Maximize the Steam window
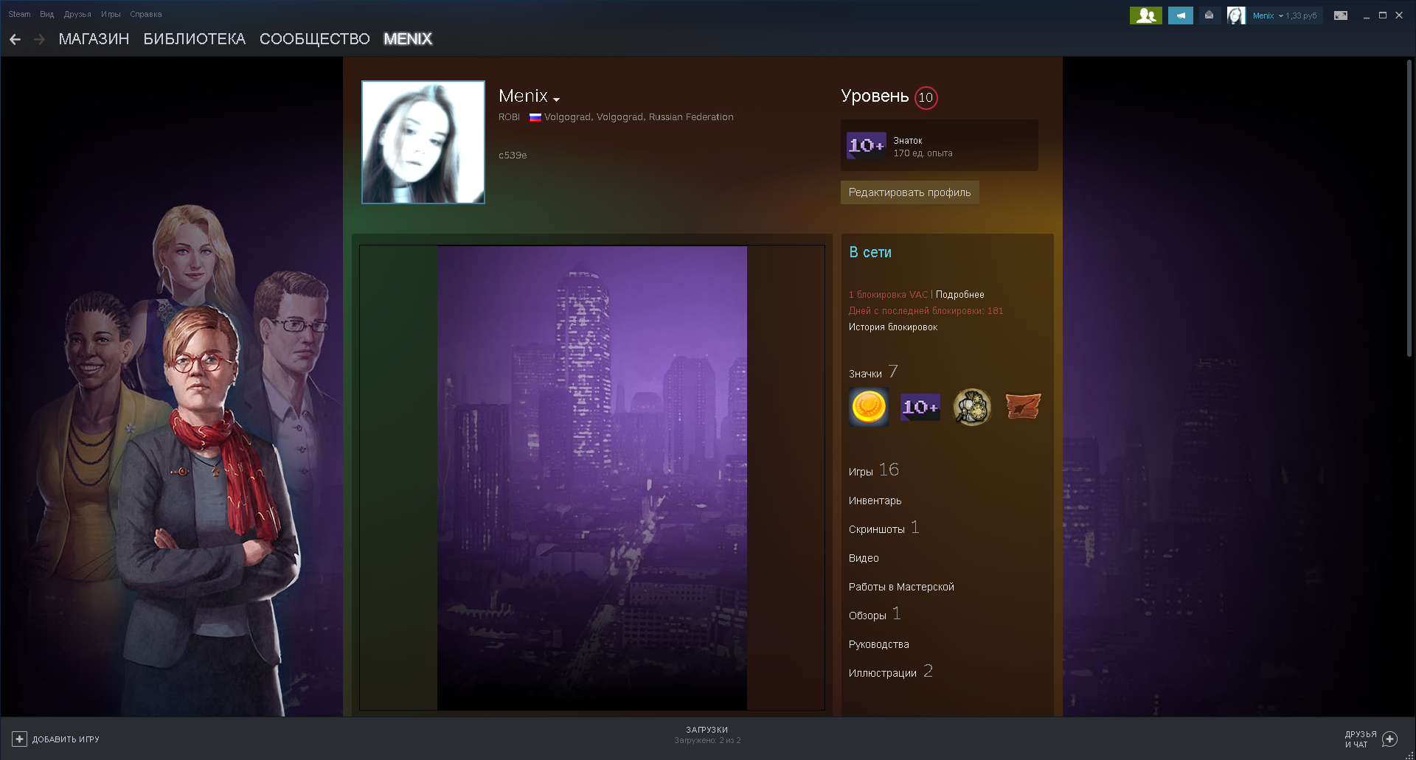 coord(1383,15)
